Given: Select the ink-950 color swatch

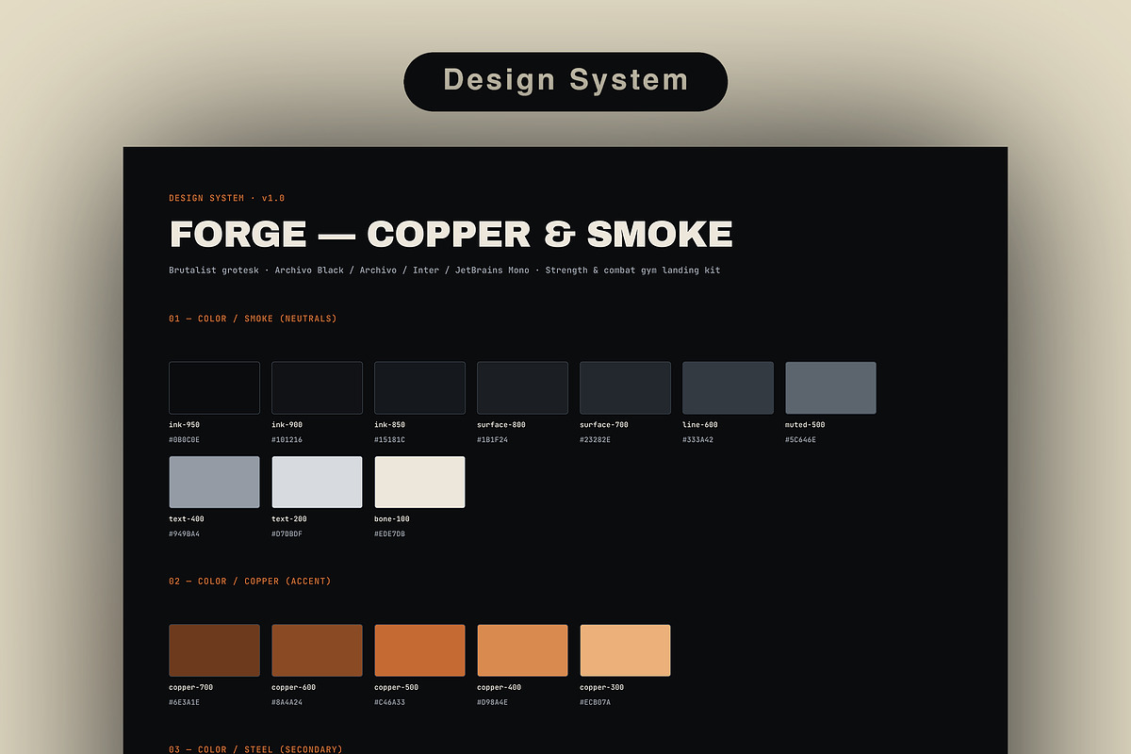Looking at the screenshot, I should tap(214, 387).
